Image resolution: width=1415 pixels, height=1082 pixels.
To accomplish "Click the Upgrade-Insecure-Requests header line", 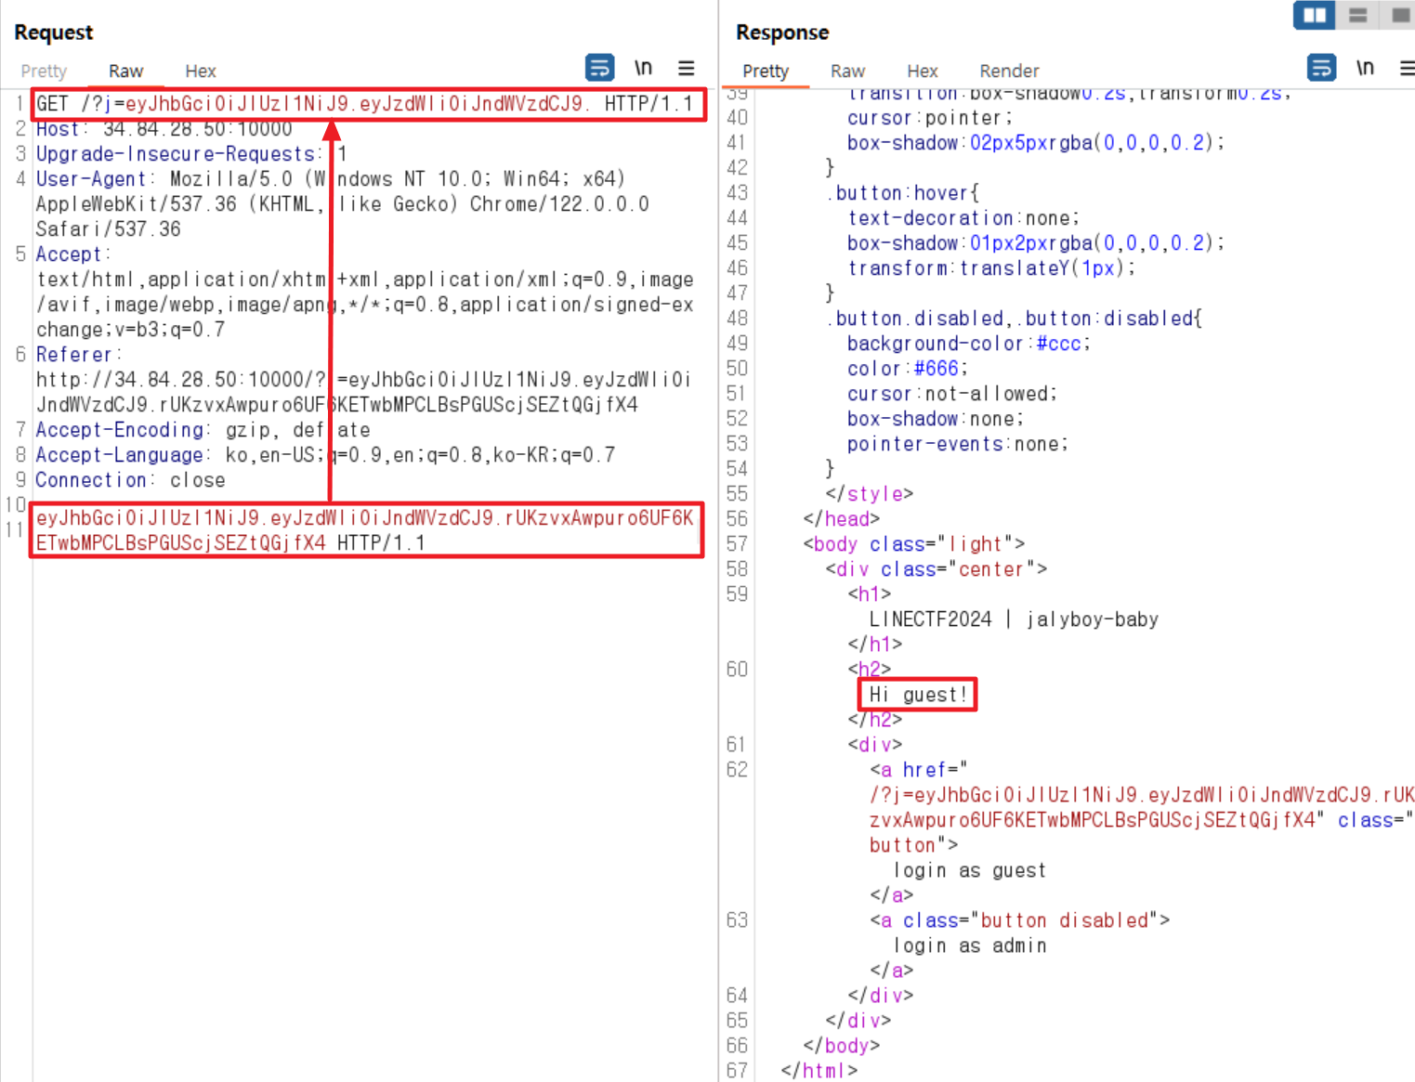I will click(191, 154).
